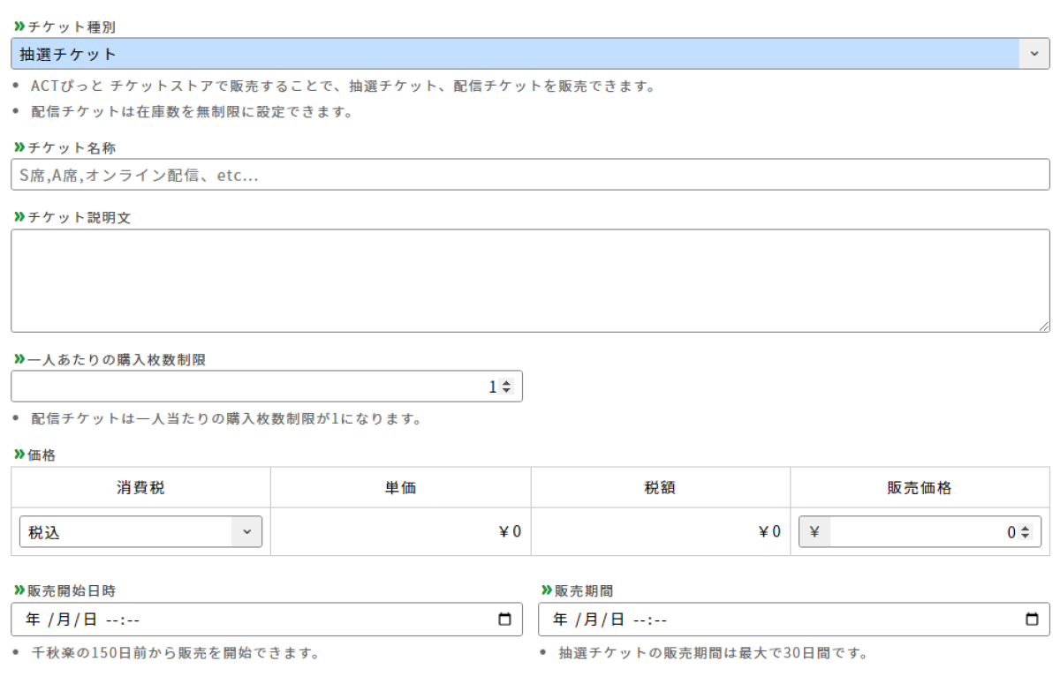1060x676 pixels.
Task: Click the 販売価格 amount input field
Action: [x=919, y=532]
